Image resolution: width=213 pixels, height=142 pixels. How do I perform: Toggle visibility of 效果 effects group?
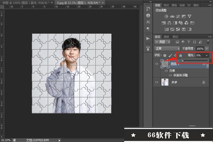[x=166, y=71]
